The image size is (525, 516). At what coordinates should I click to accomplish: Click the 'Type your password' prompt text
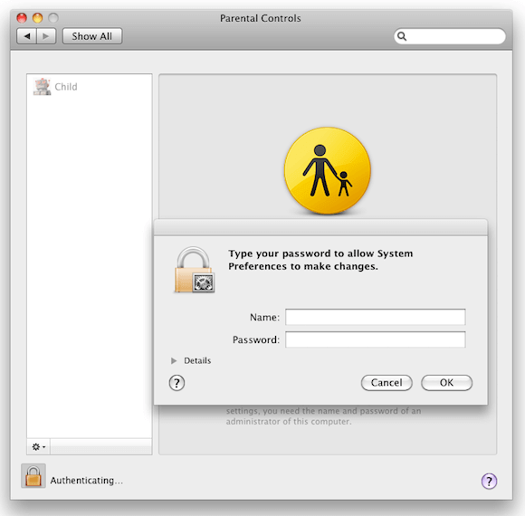pos(320,260)
